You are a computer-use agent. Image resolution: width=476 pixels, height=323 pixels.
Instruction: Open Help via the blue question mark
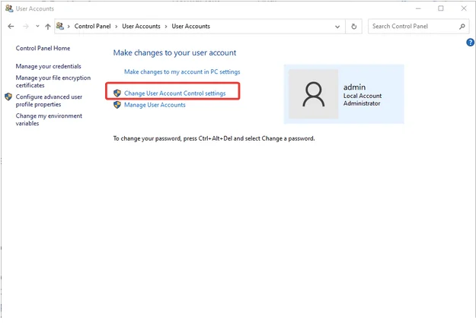(x=470, y=43)
